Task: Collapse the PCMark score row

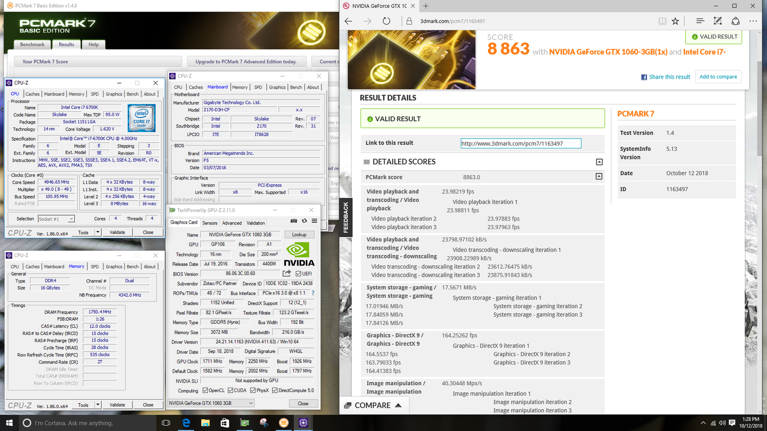Action: (599, 176)
